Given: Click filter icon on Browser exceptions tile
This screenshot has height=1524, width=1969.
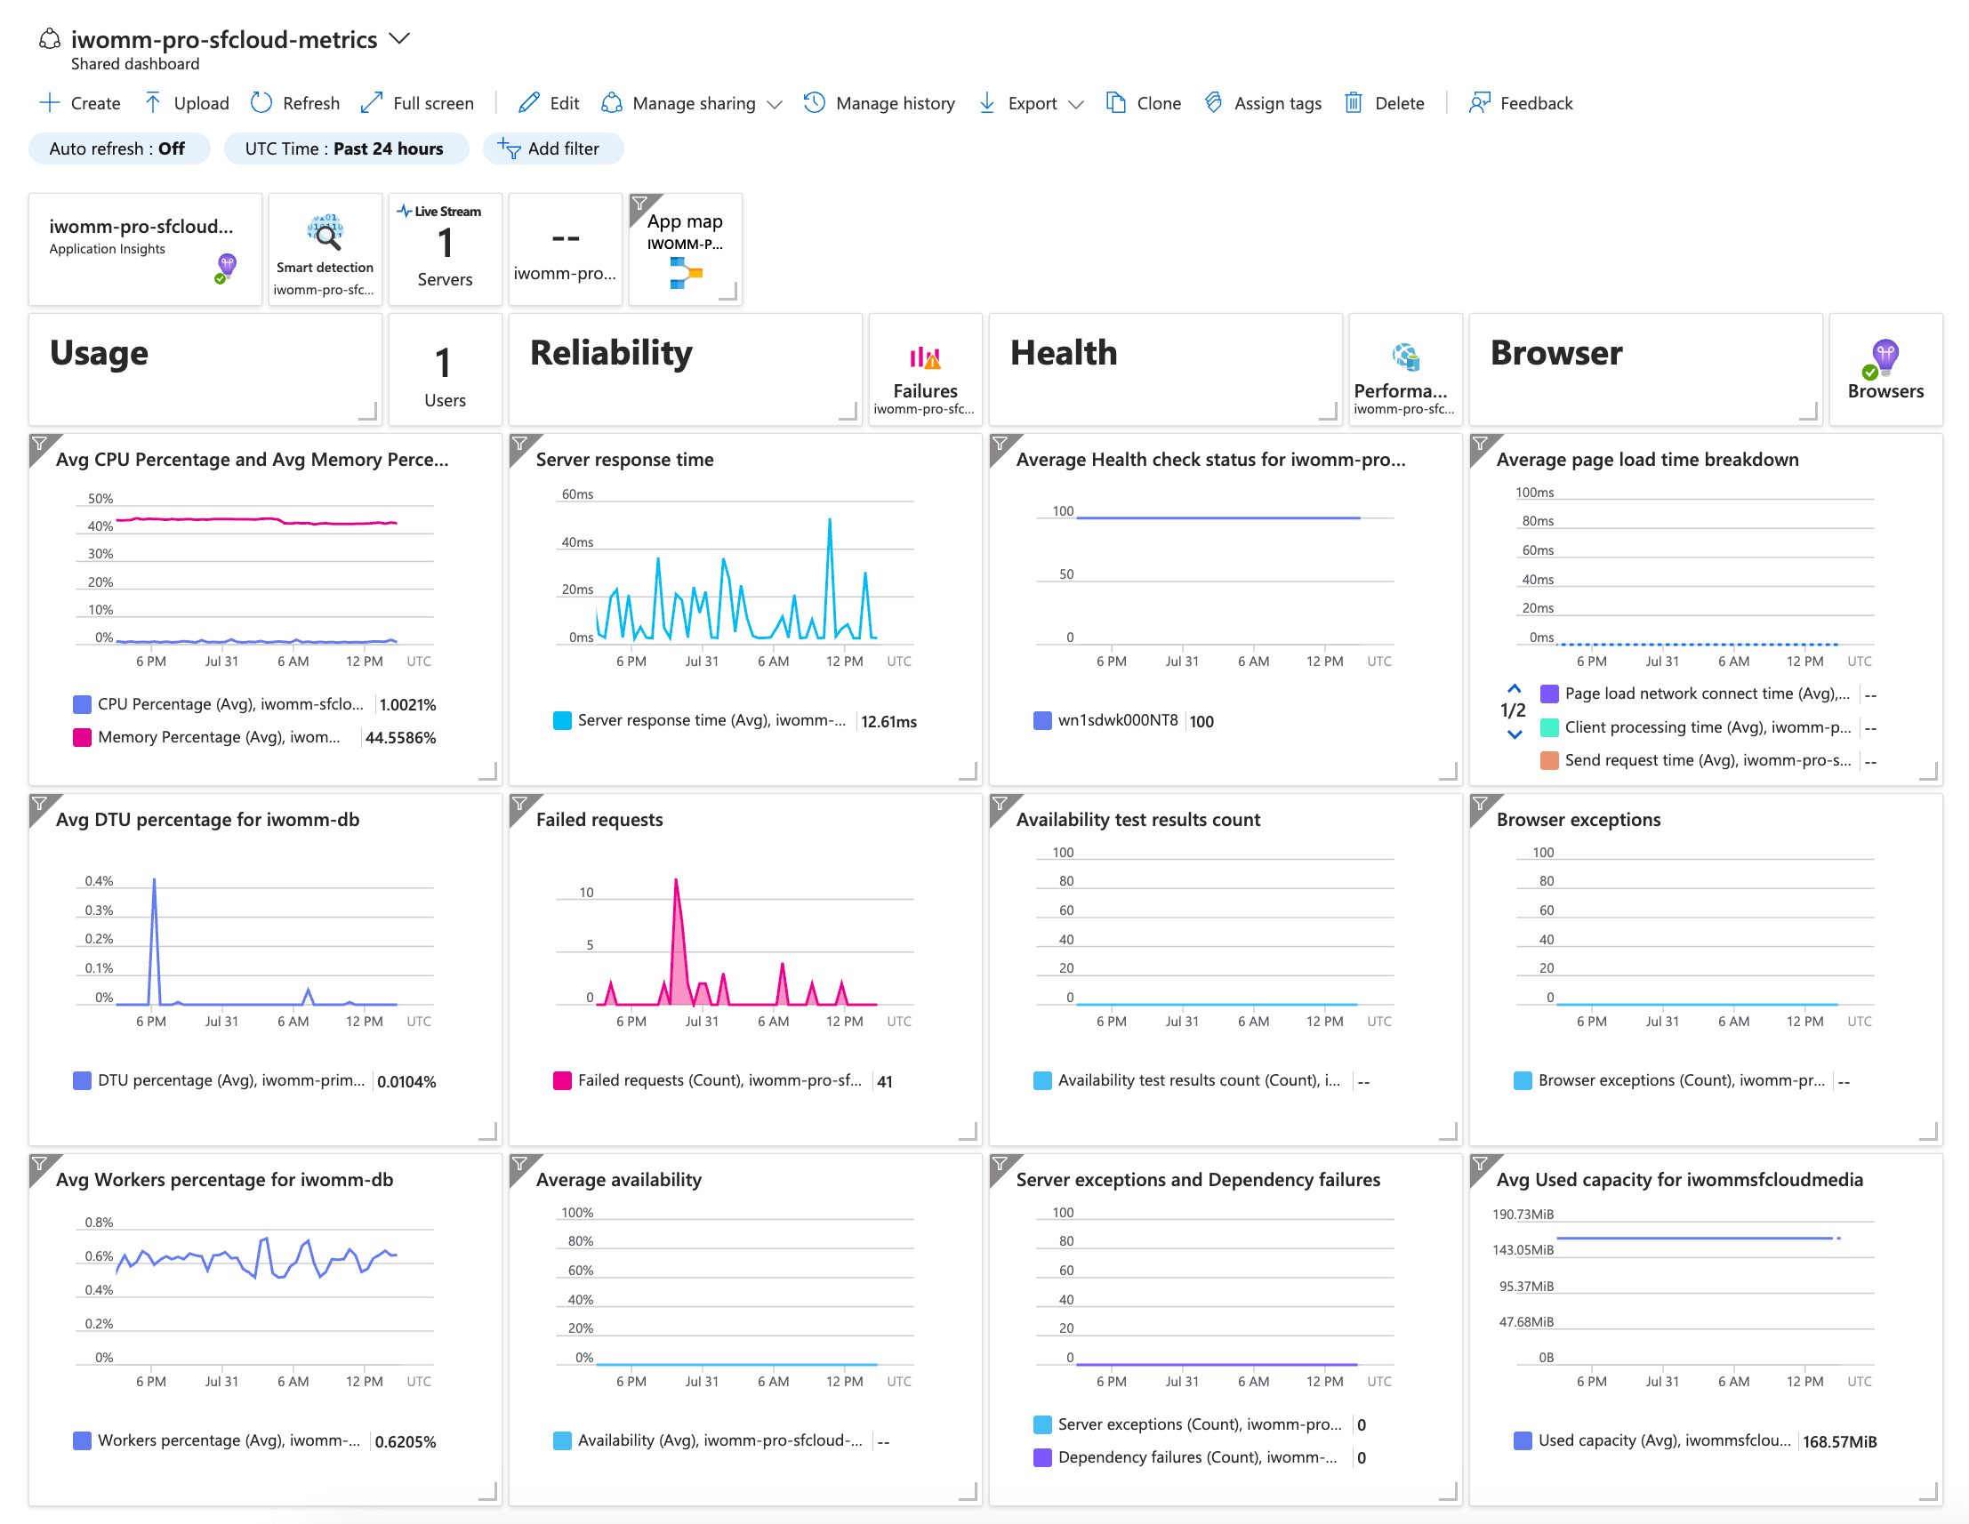Looking at the screenshot, I should pyautogui.click(x=1481, y=803).
